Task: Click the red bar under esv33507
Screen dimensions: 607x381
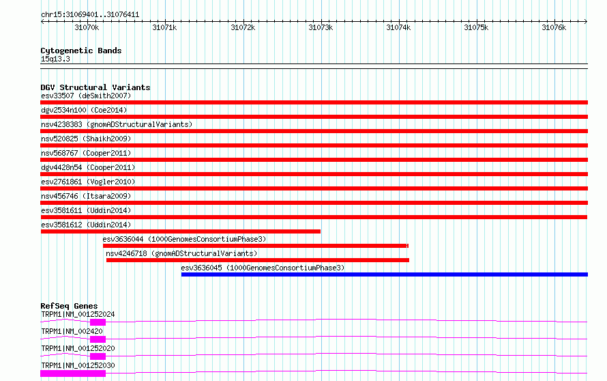Action: 314,102
